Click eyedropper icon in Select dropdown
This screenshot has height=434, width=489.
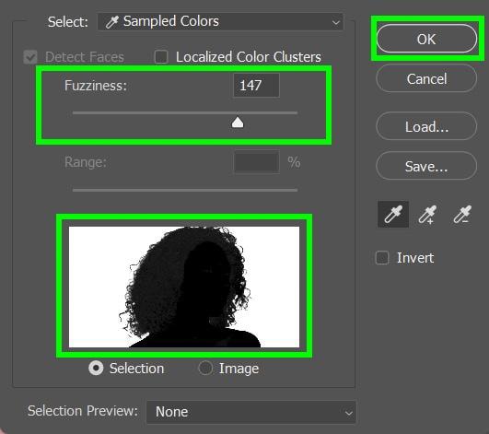pyautogui.click(x=111, y=22)
